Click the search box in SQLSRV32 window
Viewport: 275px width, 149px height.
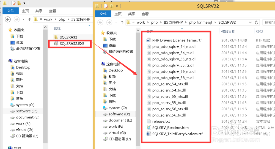[x=269, y=23]
